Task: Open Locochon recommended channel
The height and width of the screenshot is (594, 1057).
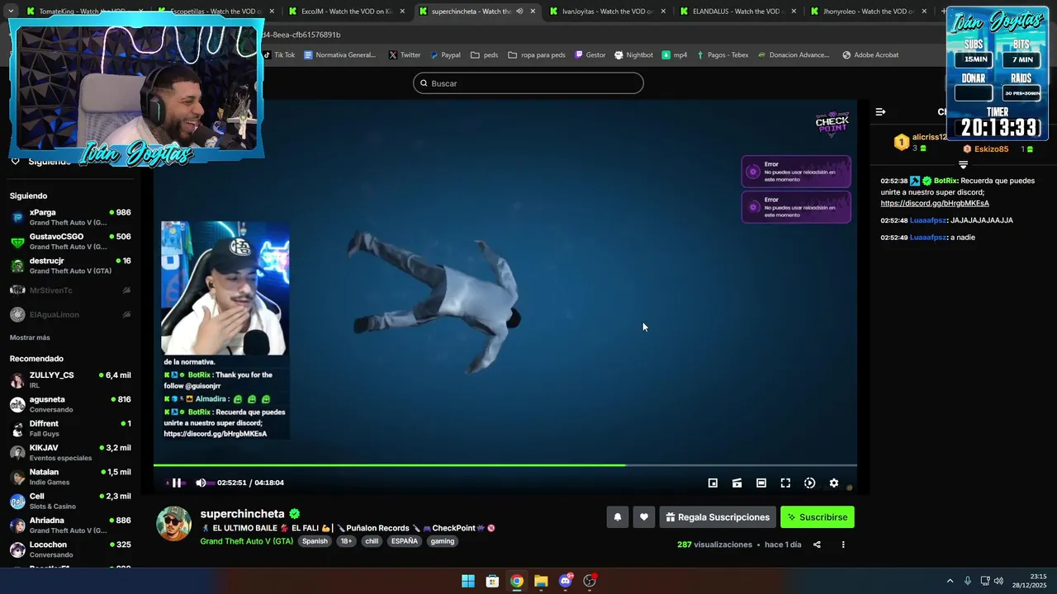Action: [x=70, y=549]
